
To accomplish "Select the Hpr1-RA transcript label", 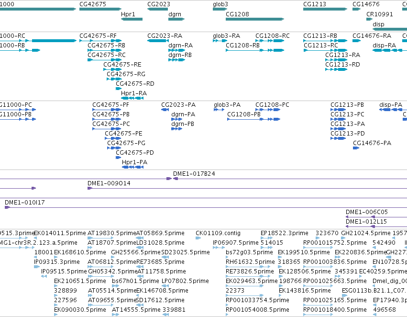I will 134,93.
